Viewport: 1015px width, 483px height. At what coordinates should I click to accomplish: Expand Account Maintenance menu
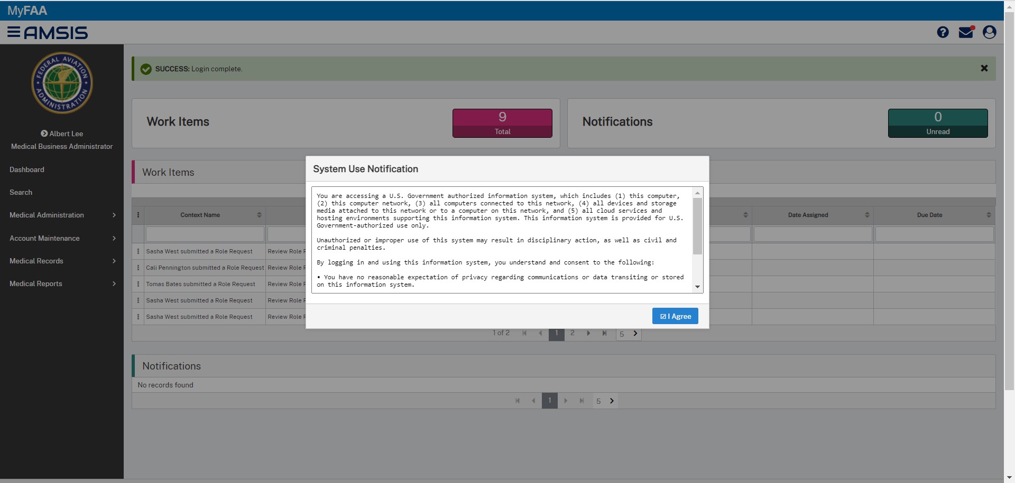point(62,238)
